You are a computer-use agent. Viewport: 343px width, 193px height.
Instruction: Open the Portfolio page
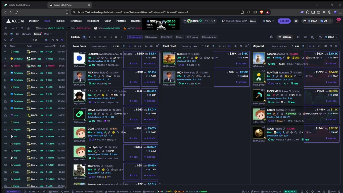point(121,21)
